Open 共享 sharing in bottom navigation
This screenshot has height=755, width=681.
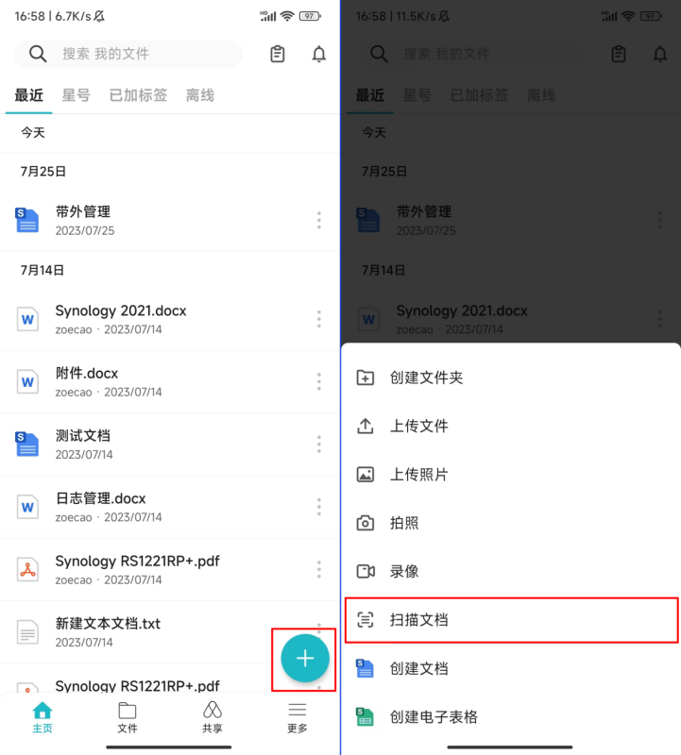tap(213, 717)
